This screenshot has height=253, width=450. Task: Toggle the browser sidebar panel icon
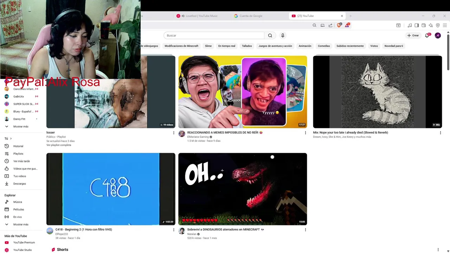coord(417,25)
